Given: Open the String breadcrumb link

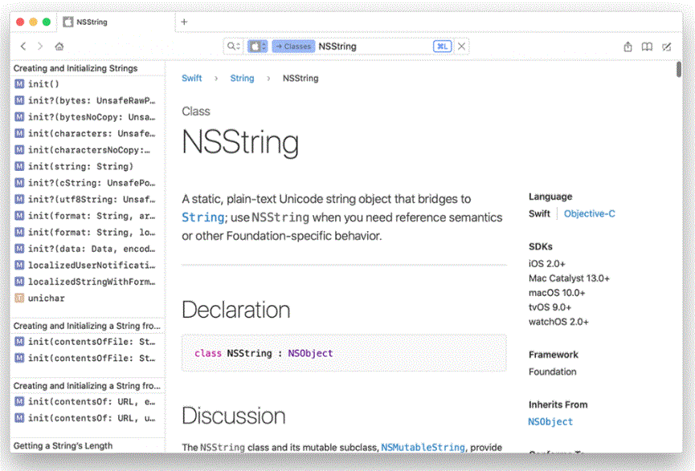Looking at the screenshot, I should click(242, 79).
